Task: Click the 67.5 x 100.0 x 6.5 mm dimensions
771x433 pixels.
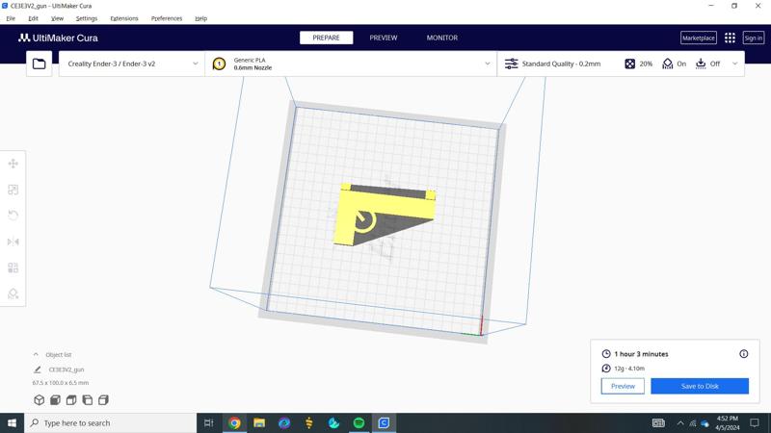Action: click(61, 383)
